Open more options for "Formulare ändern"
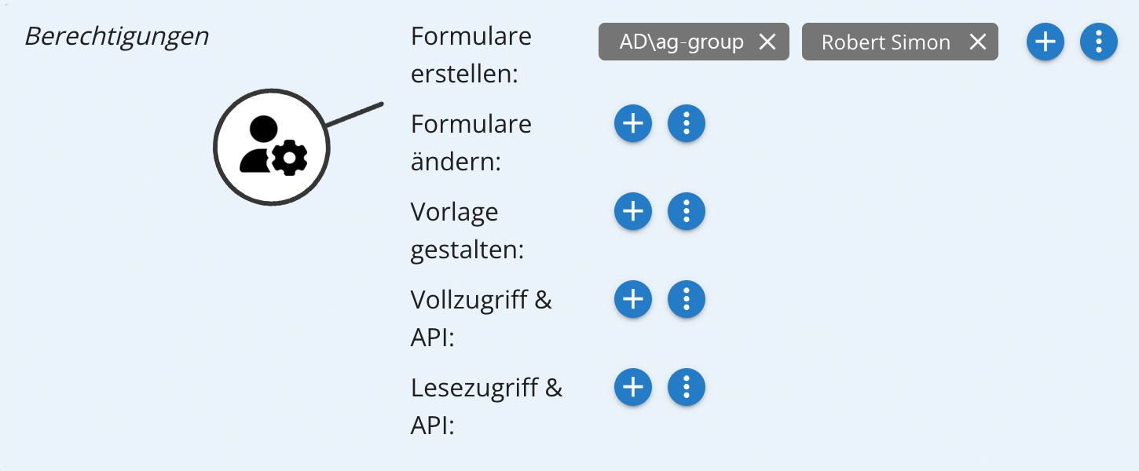 pyautogui.click(x=686, y=123)
